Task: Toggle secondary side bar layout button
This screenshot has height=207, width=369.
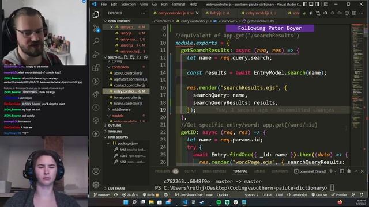Action: click(317, 4)
